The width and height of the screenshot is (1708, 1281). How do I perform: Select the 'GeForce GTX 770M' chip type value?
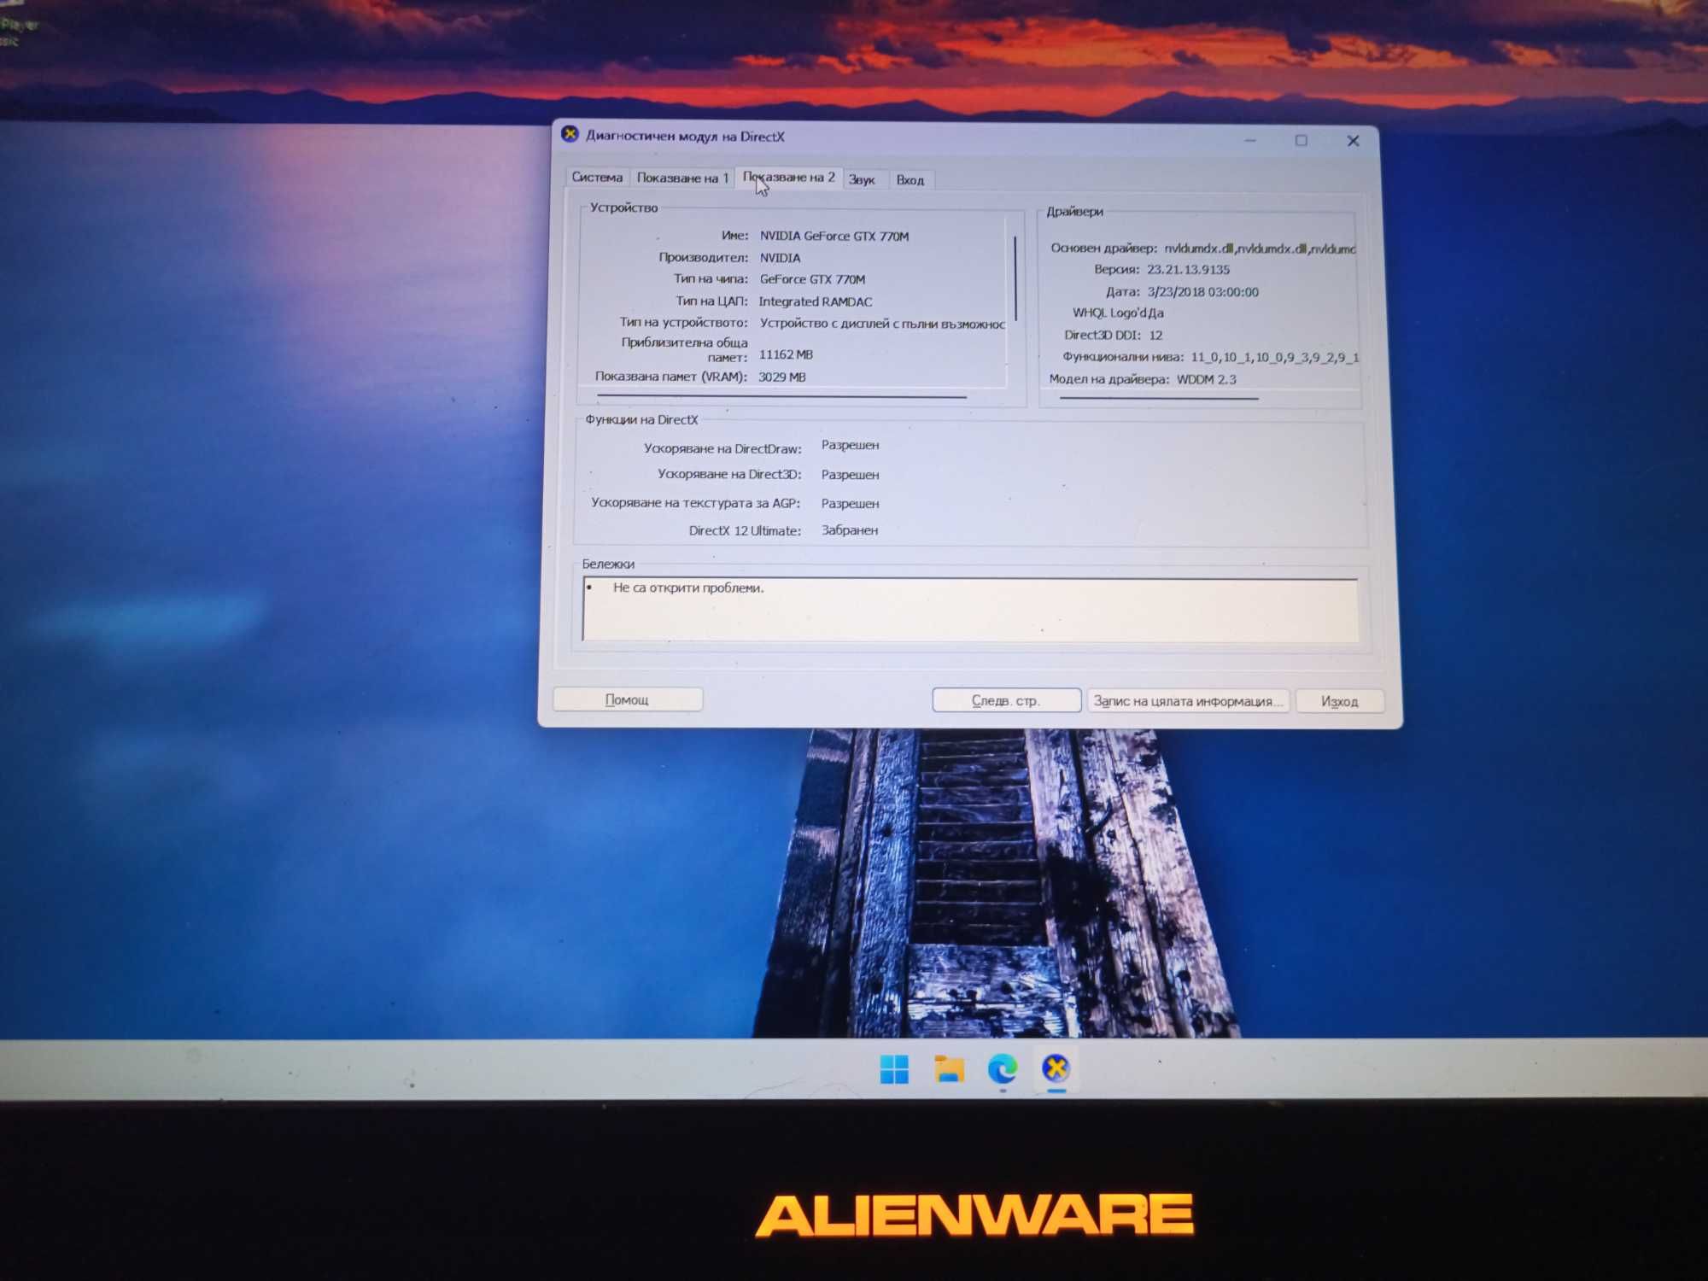tap(812, 279)
